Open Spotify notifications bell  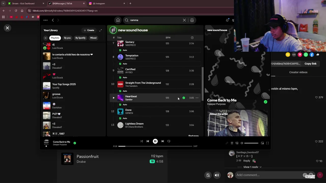[x=227, y=20]
